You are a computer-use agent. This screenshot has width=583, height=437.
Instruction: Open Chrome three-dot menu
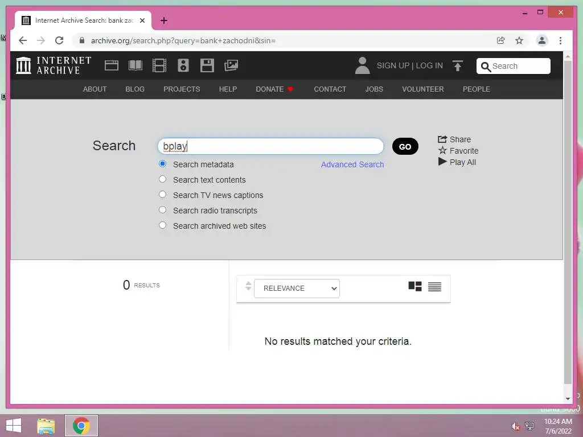(x=560, y=40)
